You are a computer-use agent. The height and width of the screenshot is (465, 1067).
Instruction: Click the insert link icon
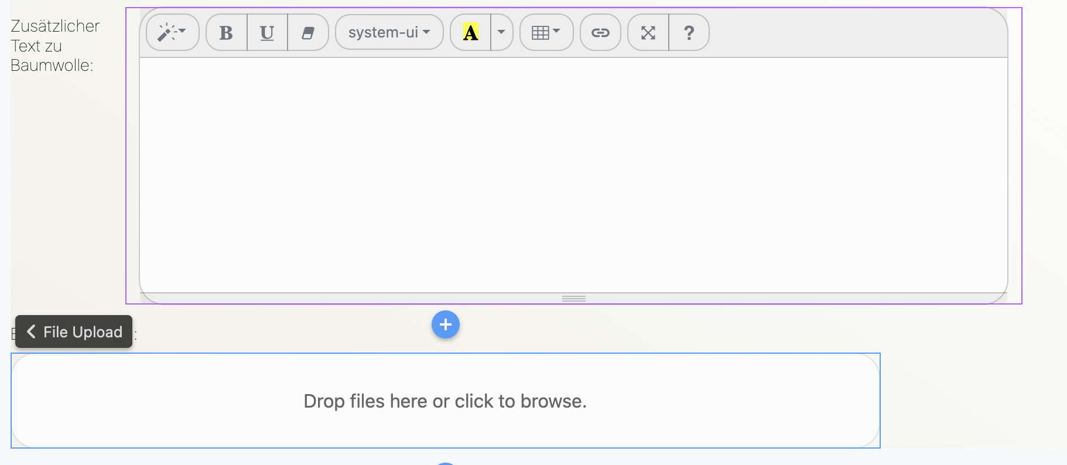click(x=600, y=32)
